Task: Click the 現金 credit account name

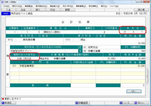Action: click(83, 40)
